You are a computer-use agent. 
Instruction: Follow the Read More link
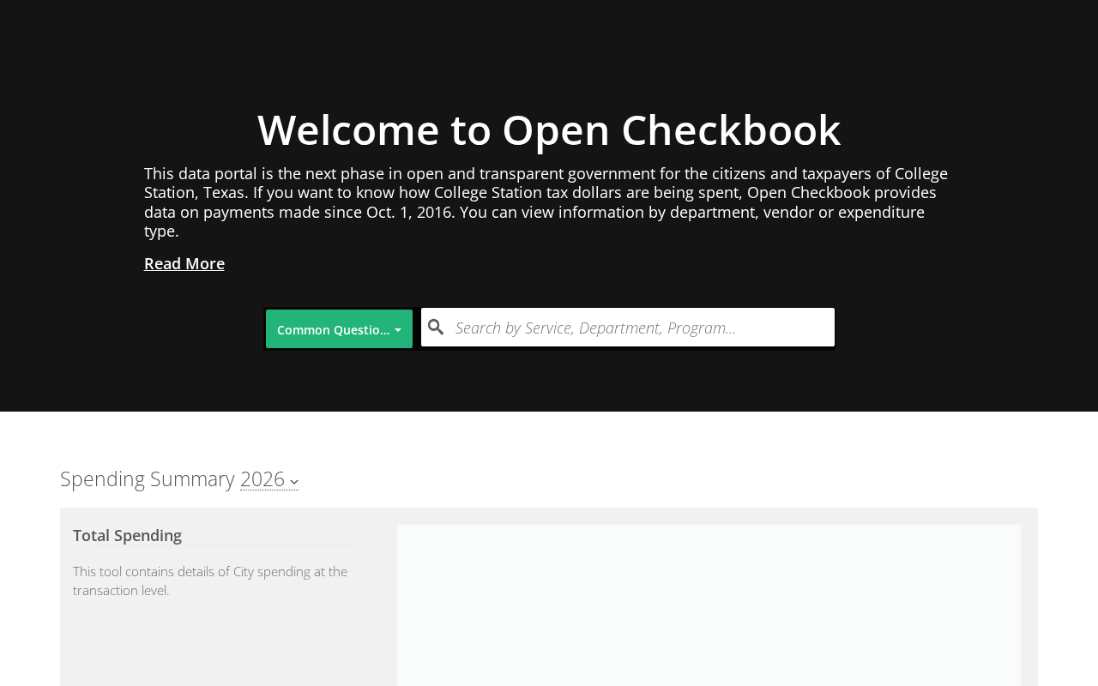(x=184, y=263)
